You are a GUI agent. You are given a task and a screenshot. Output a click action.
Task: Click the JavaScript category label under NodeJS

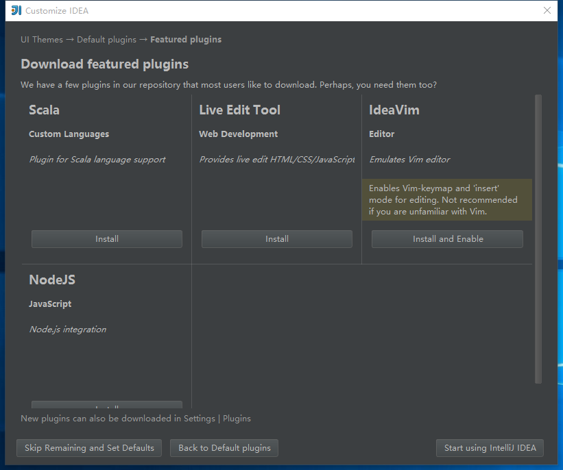[50, 304]
